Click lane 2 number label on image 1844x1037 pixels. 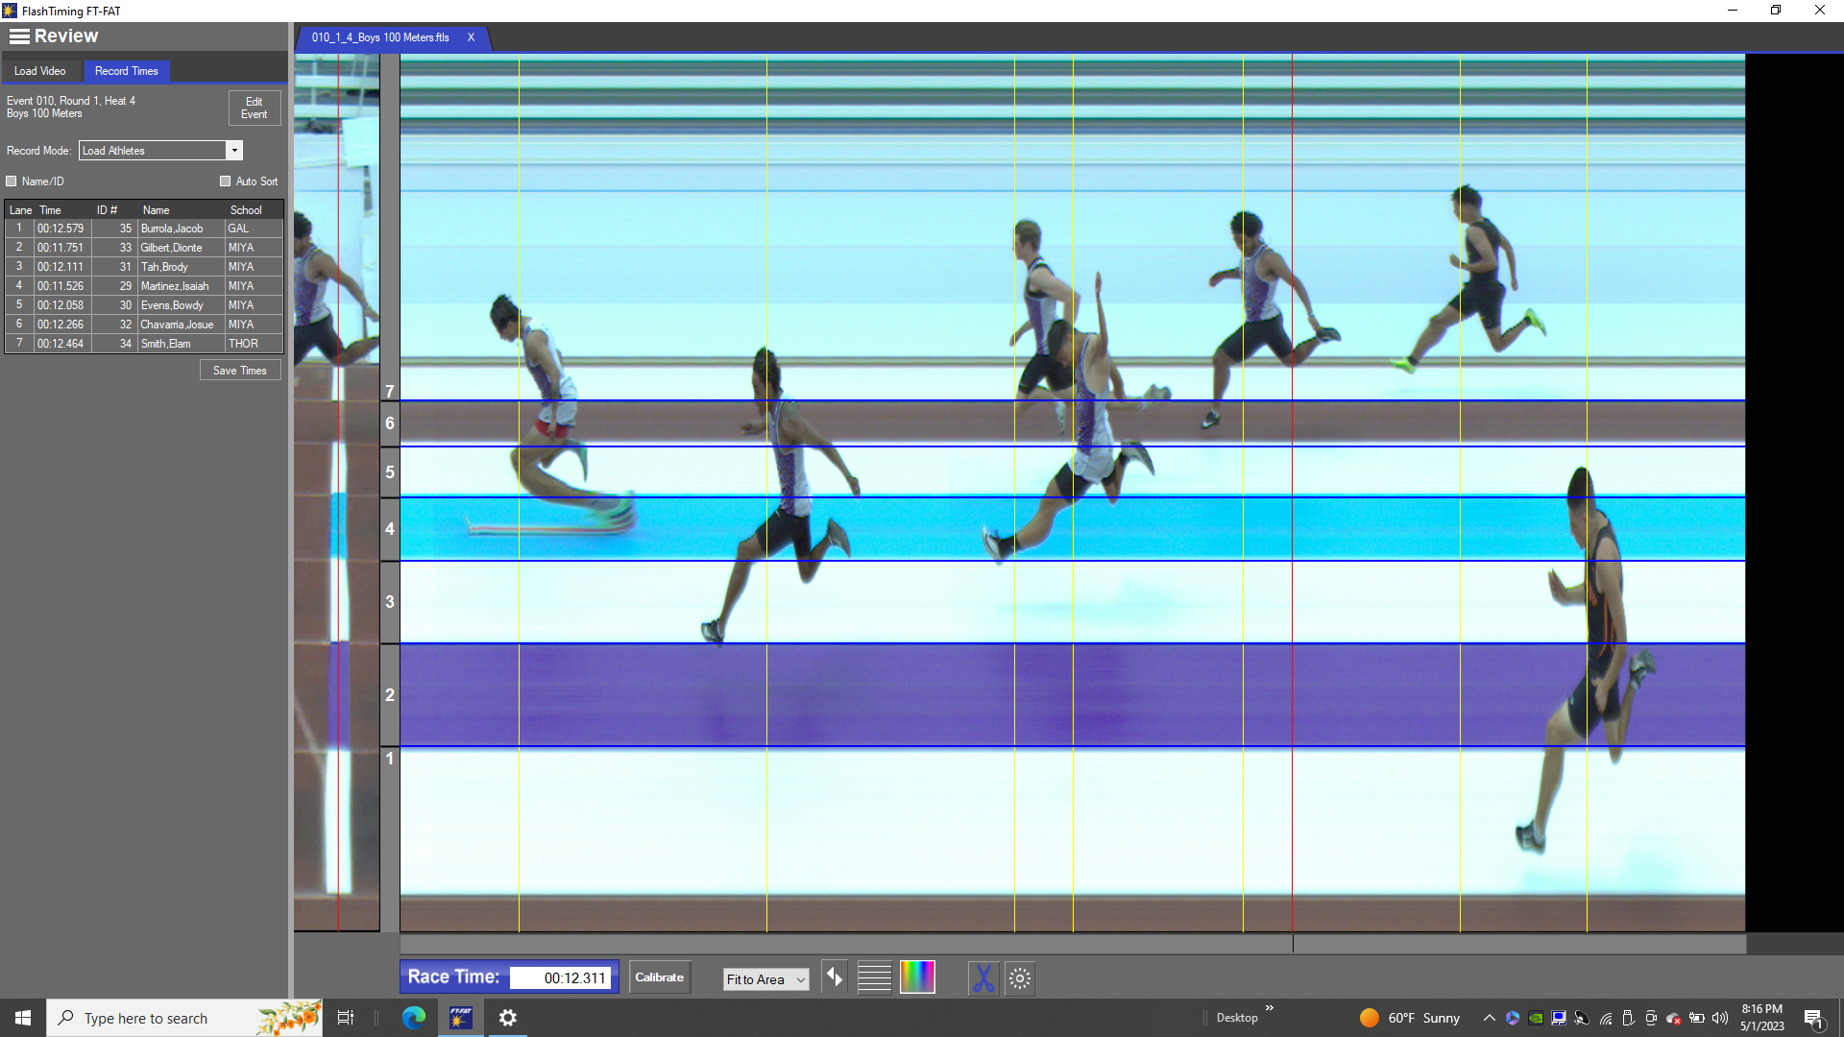(390, 695)
